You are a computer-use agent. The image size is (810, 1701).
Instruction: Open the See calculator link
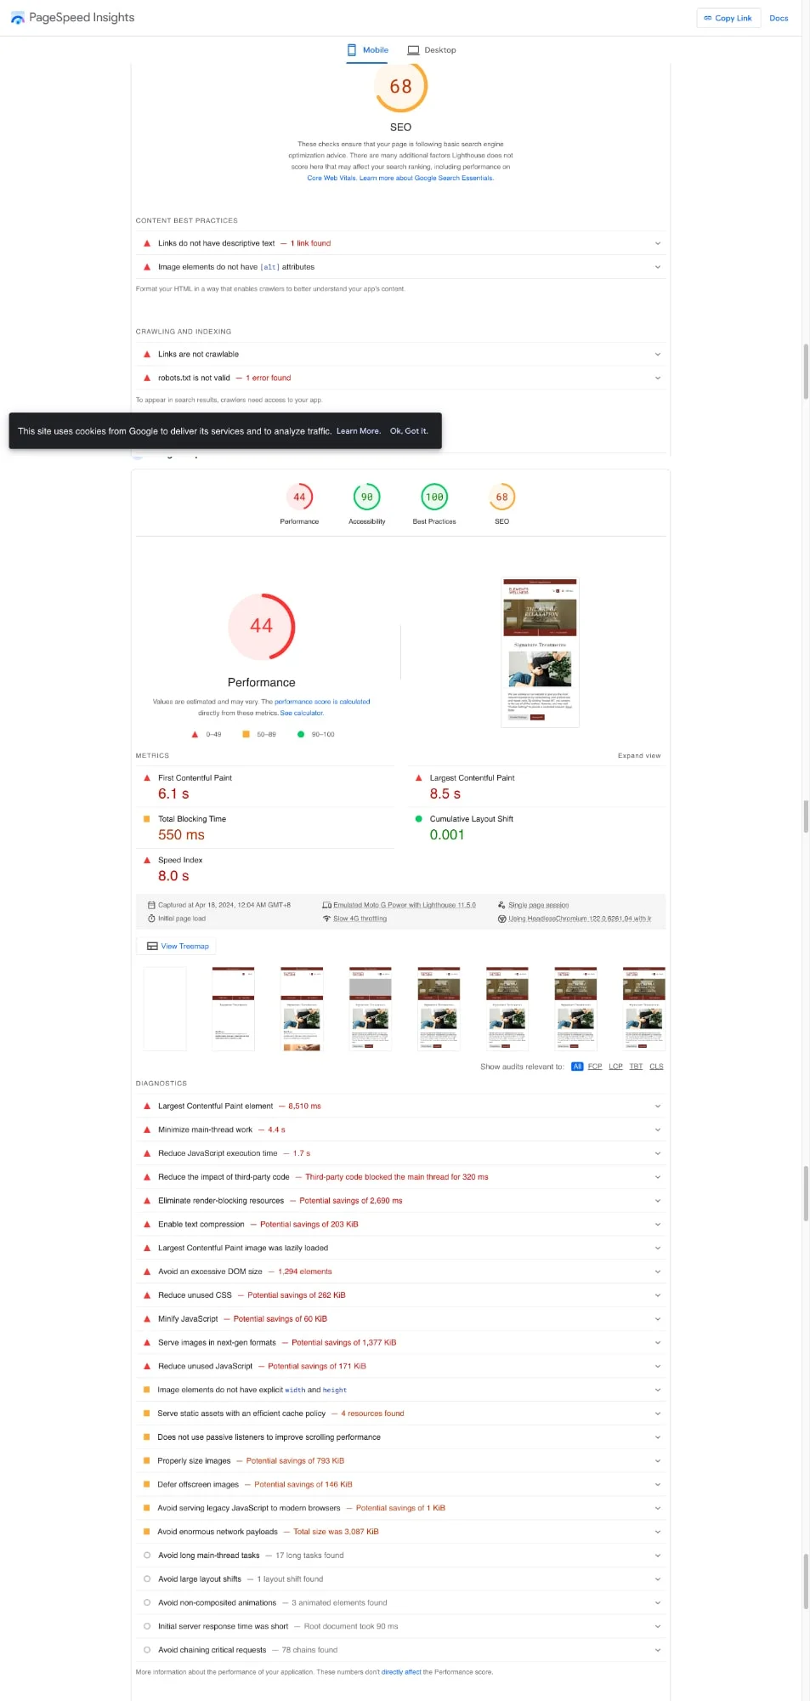(x=302, y=713)
